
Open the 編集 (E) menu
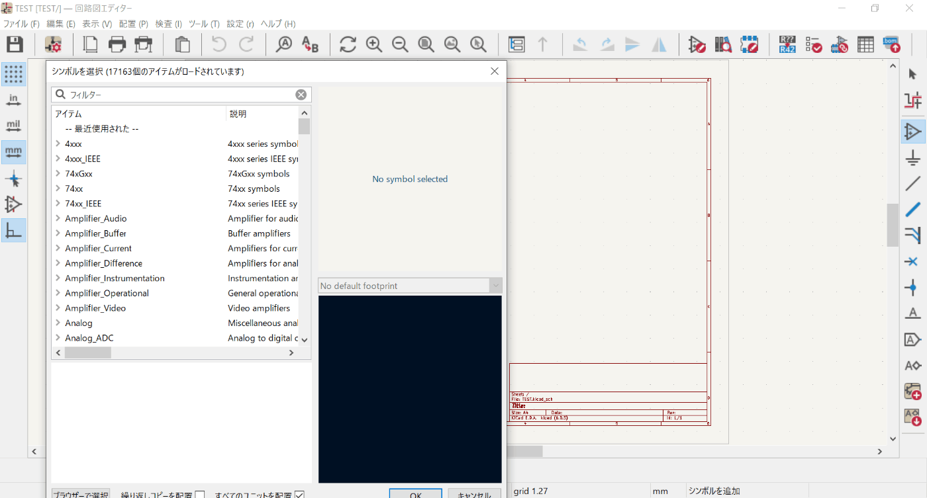61,24
